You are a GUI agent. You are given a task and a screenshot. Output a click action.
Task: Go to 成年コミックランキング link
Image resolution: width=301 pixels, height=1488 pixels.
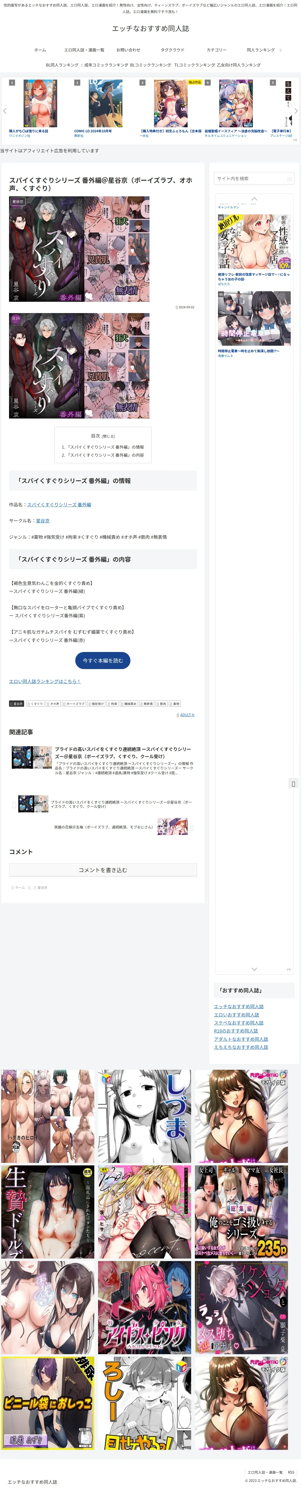106,65
